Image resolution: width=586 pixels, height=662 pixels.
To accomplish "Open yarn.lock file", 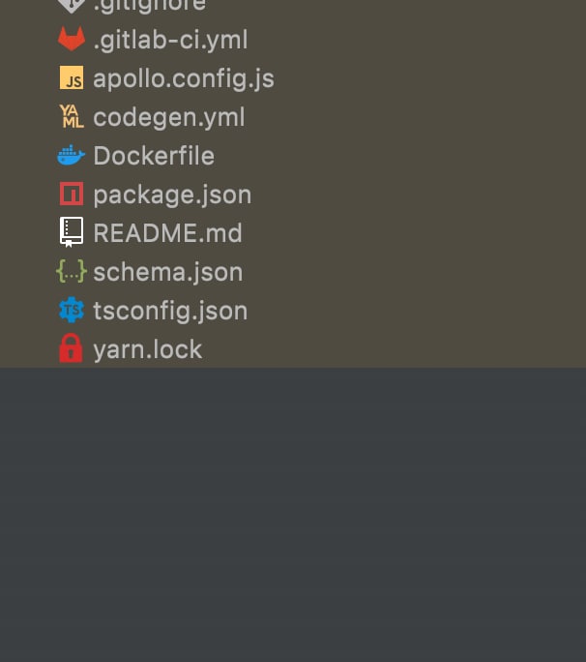I will [148, 349].
